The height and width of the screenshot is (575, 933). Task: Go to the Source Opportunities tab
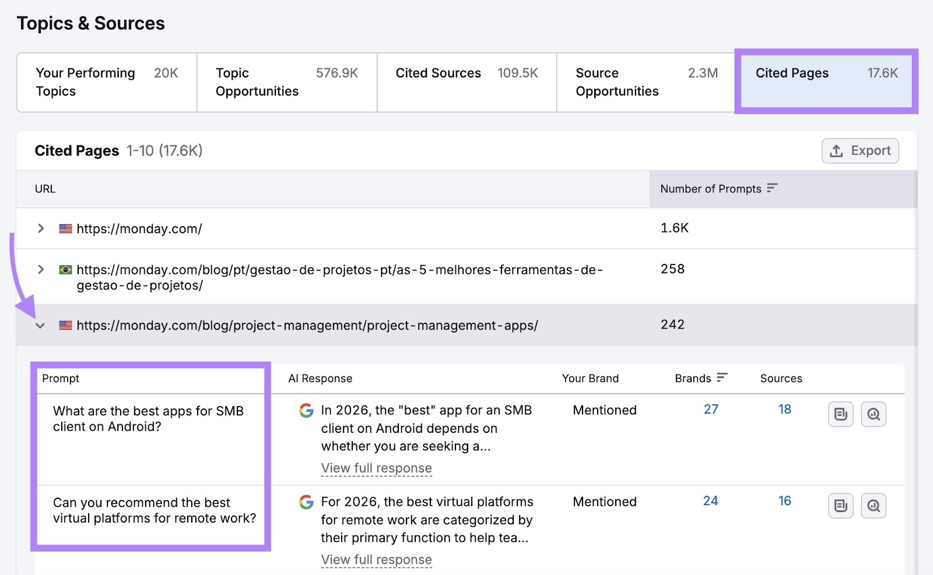[x=646, y=82]
